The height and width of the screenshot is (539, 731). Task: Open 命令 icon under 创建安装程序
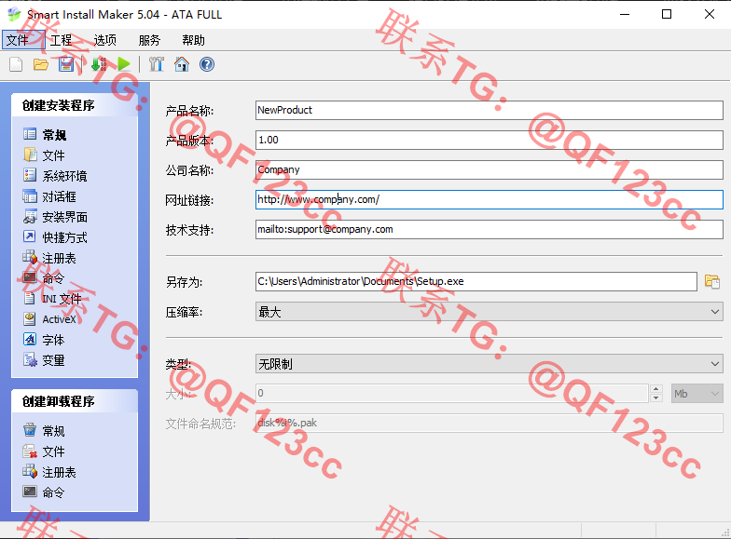(30, 277)
